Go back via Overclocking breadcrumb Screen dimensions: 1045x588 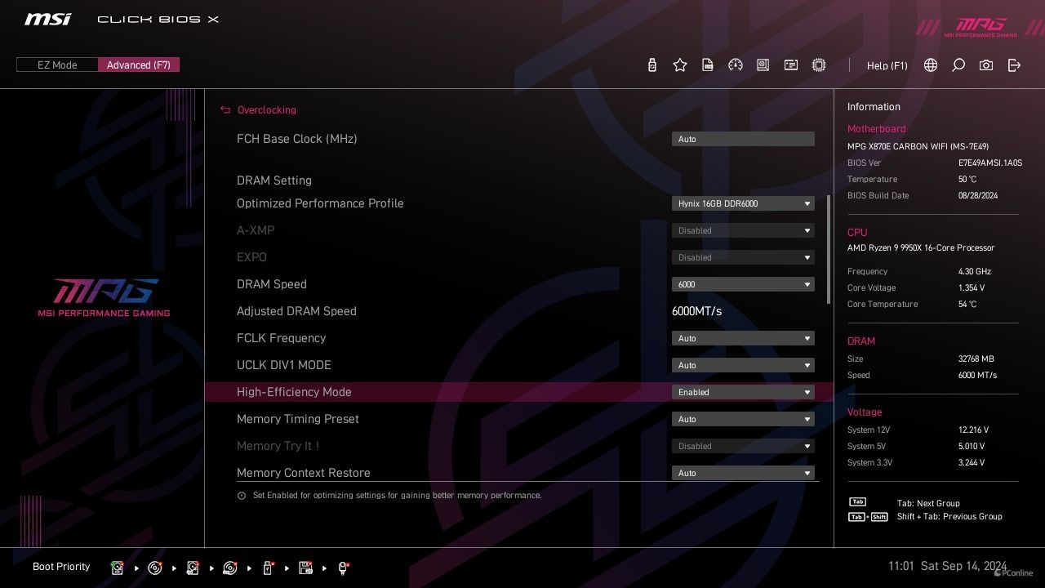pos(258,110)
